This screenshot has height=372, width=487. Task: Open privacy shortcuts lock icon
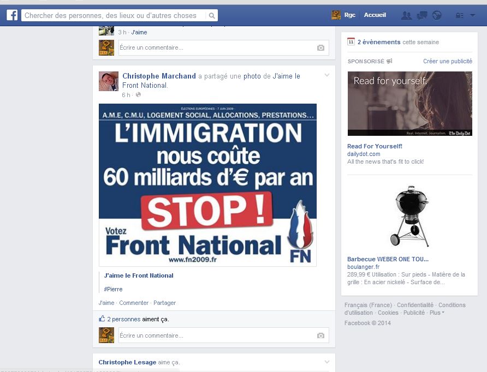(459, 15)
